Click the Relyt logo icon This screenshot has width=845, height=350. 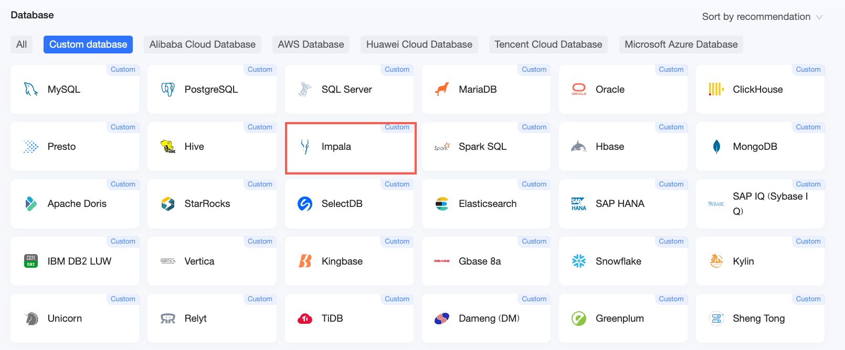click(x=168, y=319)
